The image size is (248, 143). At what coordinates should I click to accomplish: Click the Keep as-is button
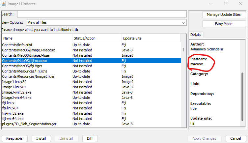tap(14, 139)
